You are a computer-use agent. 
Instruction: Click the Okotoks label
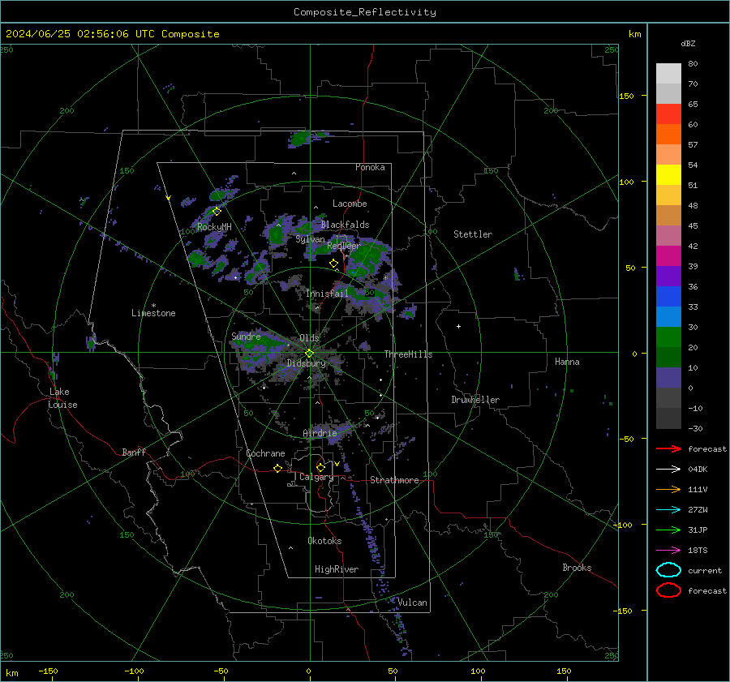coord(324,541)
